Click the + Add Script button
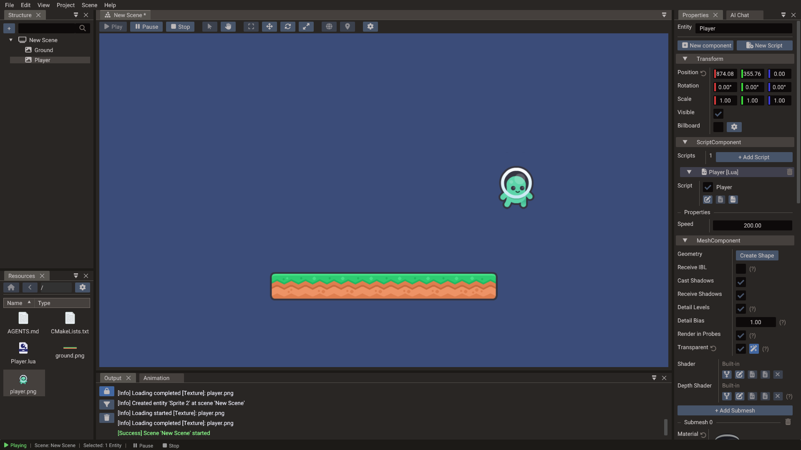Screen dimensions: 801x450 click(x=754, y=157)
